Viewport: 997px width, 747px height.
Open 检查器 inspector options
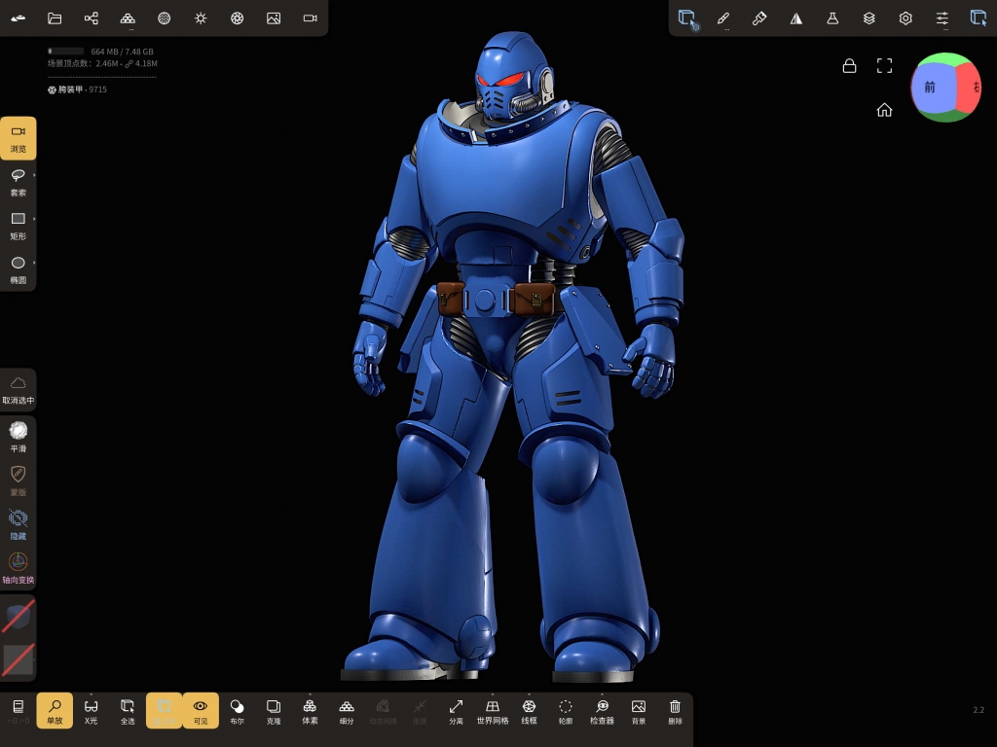pyautogui.click(x=602, y=710)
